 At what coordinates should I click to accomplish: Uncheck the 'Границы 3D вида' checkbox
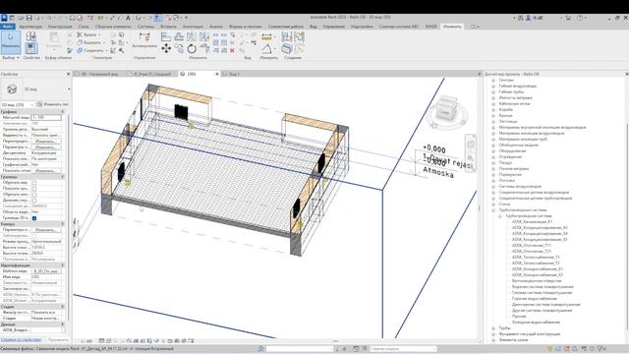click(34, 218)
